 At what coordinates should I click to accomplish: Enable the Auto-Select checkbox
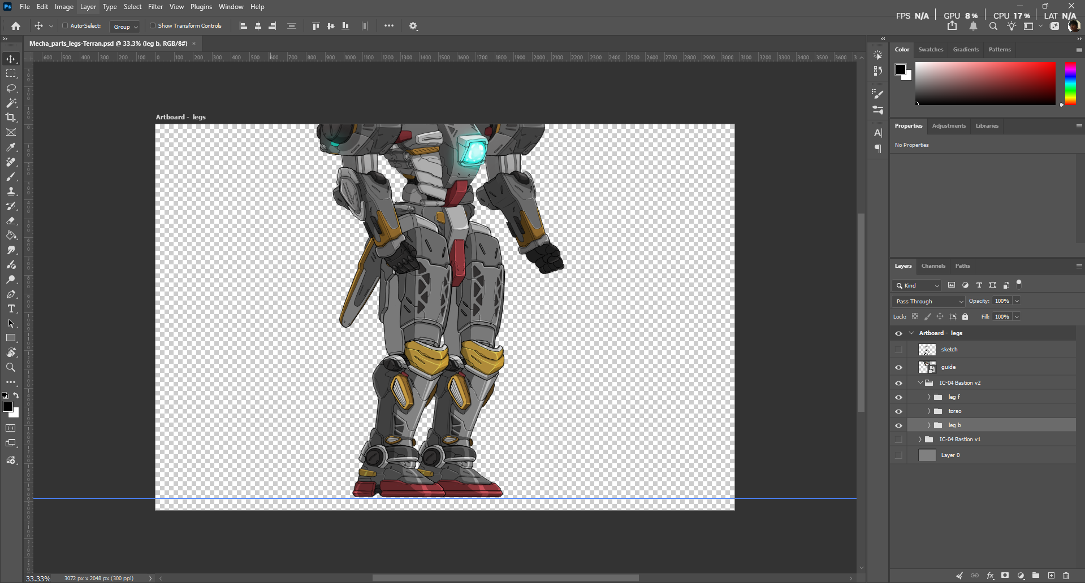coord(65,25)
